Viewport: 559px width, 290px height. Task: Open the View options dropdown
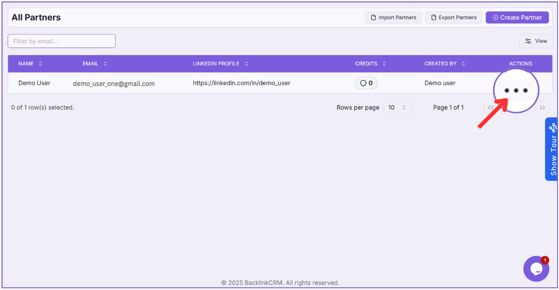536,41
